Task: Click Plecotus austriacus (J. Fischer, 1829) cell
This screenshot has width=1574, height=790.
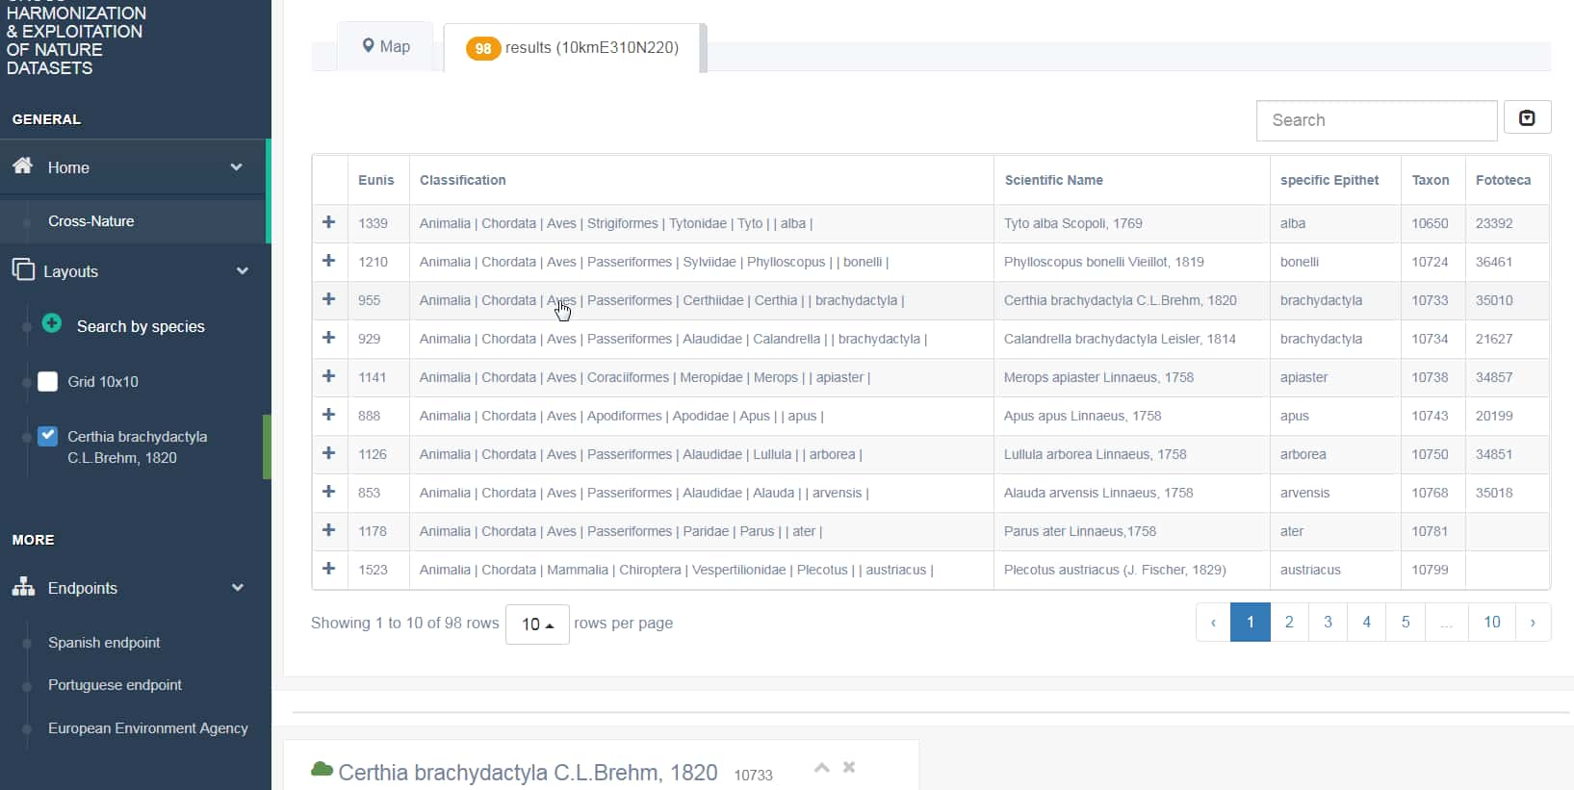Action: (1132, 570)
